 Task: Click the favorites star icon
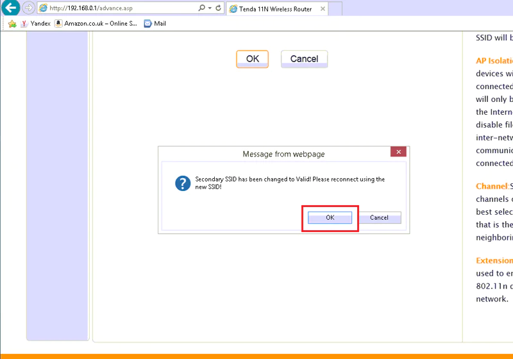(12, 24)
